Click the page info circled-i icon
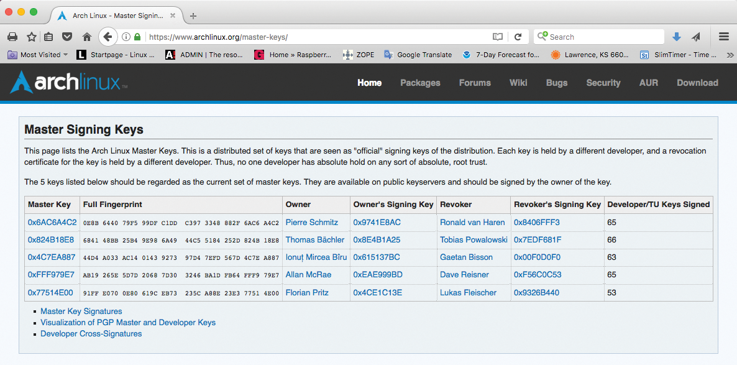Image resolution: width=737 pixels, height=365 pixels. click(x=126, y=36)
